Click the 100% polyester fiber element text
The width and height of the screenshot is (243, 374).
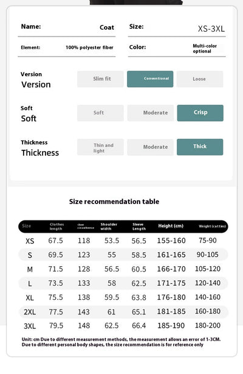pyautogui.click(x=89, y=48)
